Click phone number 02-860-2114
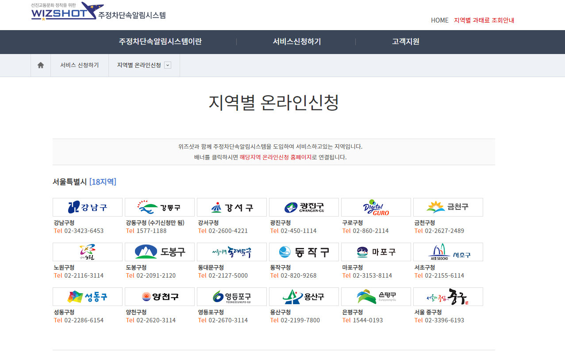 (x=371, y=231)
